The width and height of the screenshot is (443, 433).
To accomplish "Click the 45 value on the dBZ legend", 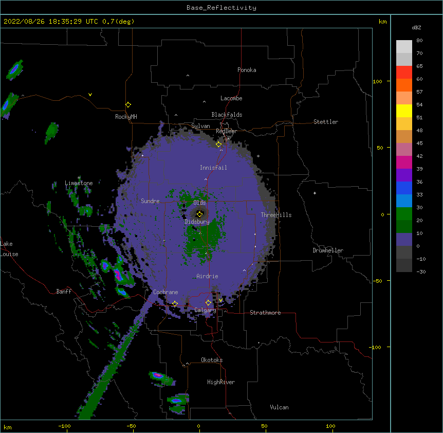I will [x=419, y=143].
